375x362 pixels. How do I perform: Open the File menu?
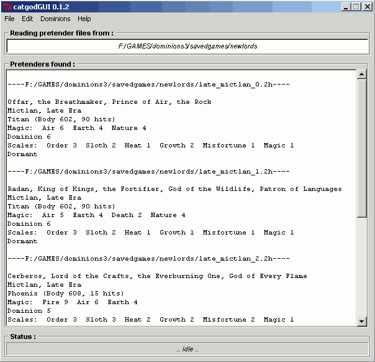pos(9,19)
